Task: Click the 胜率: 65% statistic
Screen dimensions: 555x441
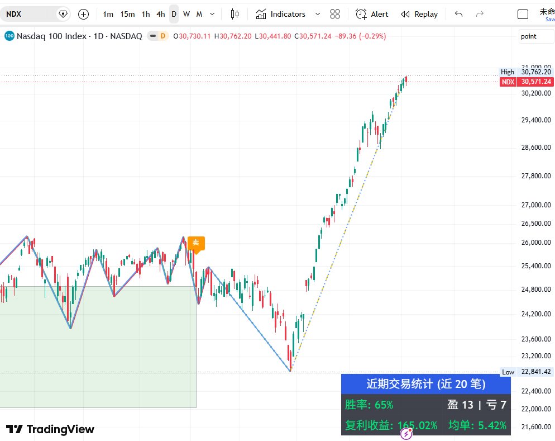Action: click(369, 405)
